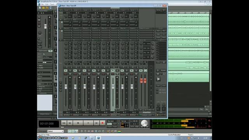The height and width of the screenshot is (140, 249).
Task: Open the Standard dropdown in transport bar
Action: pyautogui.click(x=112, y=121)
